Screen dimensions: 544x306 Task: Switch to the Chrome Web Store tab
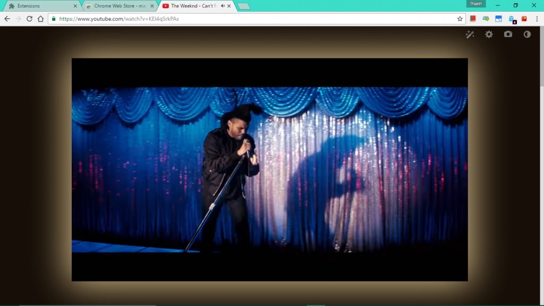click(120, 6)
